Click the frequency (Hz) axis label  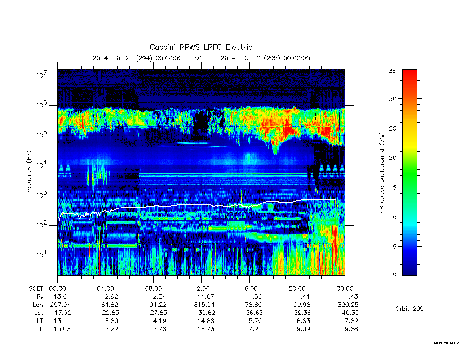[x=29, y=173]
